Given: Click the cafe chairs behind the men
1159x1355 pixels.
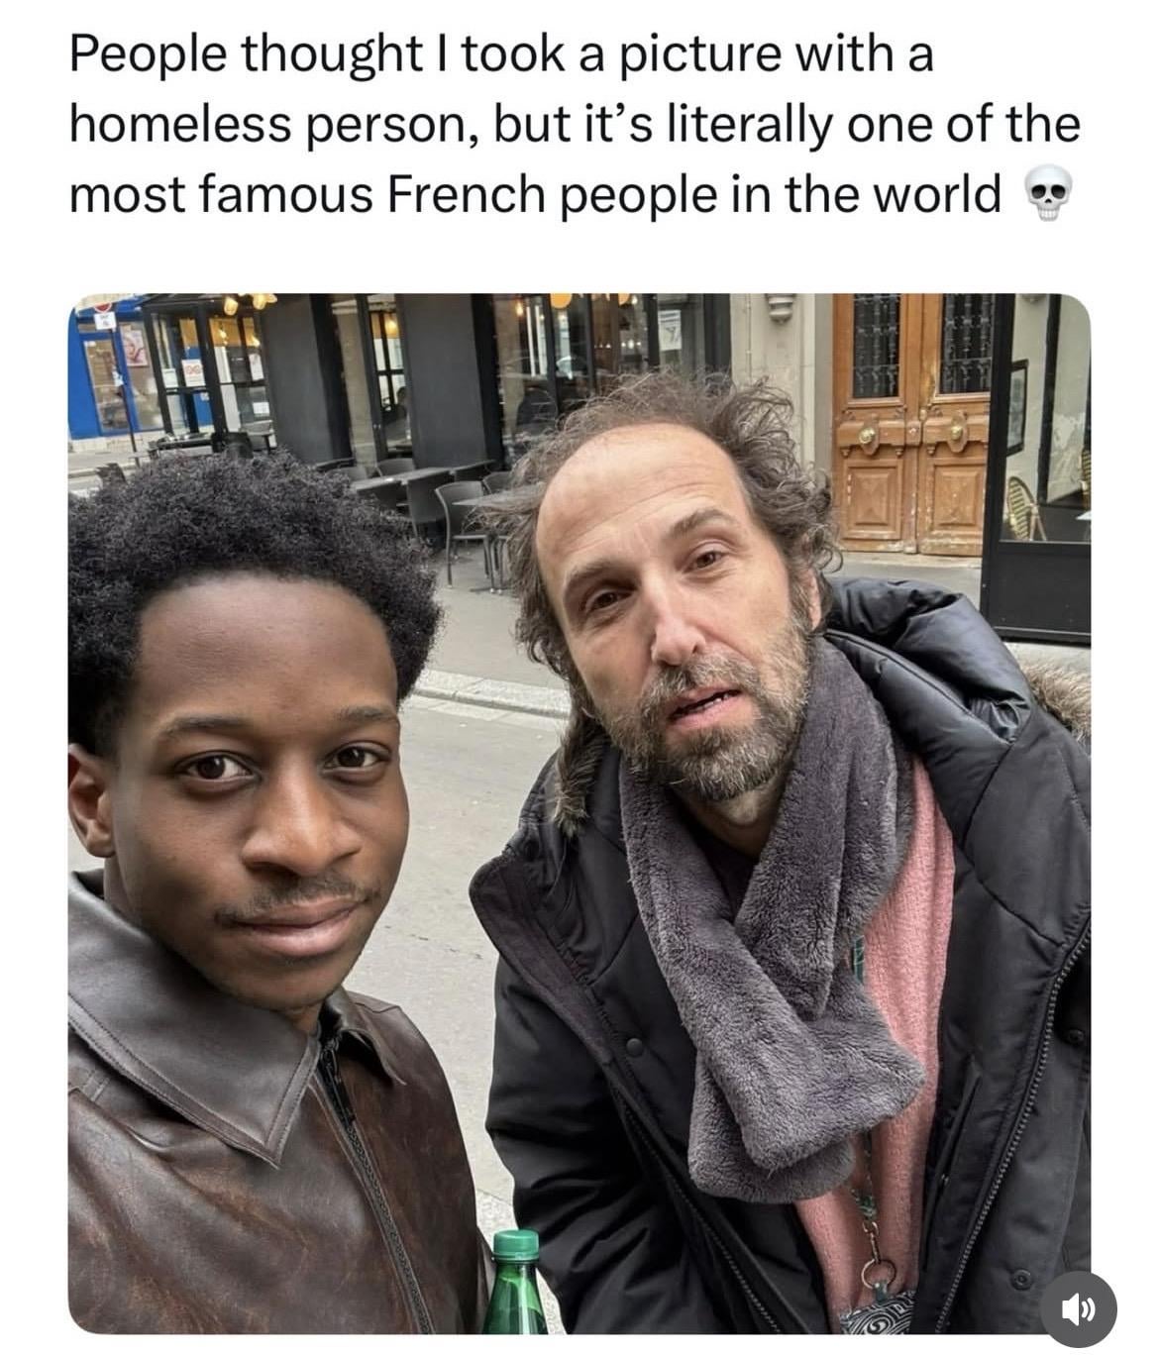Looking at the screenshot, I should pyautogui.click(x=436, y=510).
